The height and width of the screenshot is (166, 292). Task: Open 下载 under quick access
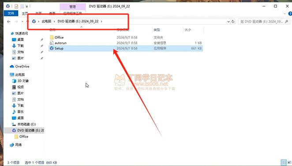[x=20, y=46]
